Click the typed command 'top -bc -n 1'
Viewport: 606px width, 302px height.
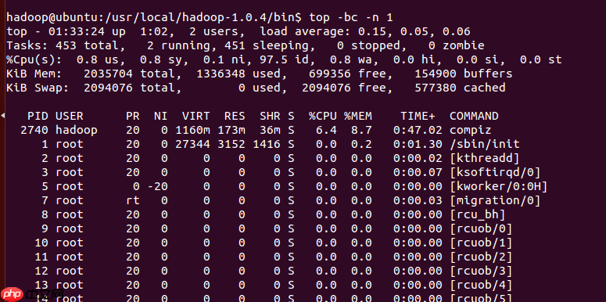[x=351, y=17]
